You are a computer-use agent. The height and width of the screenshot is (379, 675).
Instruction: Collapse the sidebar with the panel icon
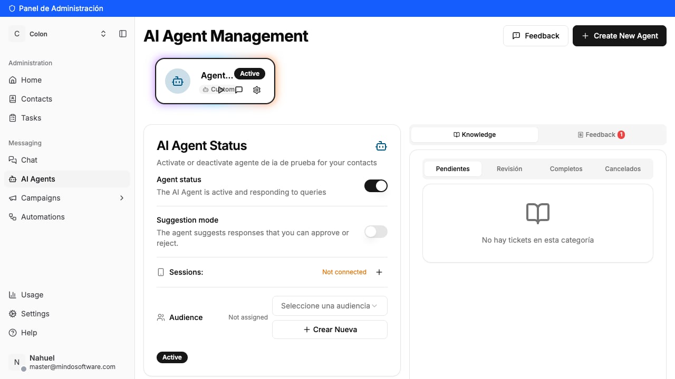click(123, 34)
